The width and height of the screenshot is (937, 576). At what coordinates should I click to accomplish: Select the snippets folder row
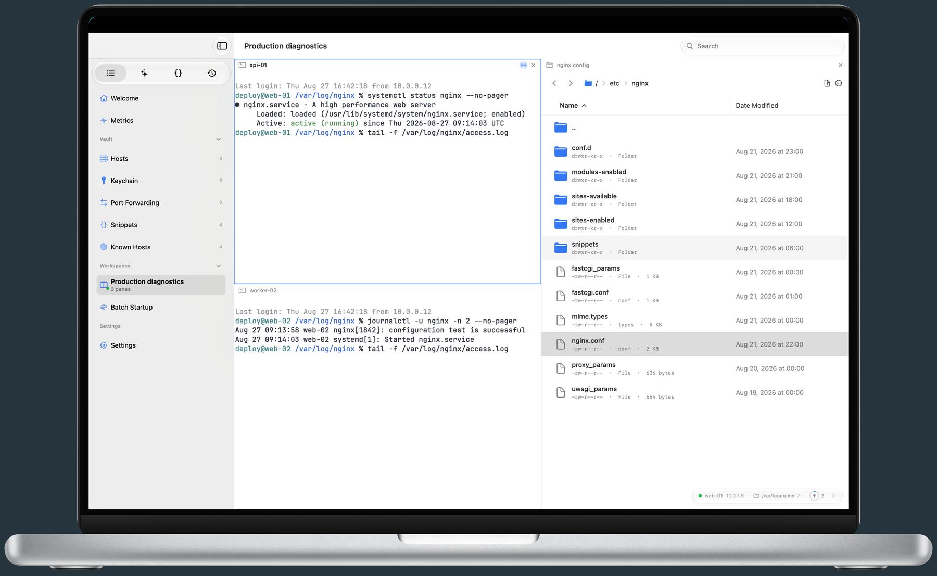pos(694,248)
